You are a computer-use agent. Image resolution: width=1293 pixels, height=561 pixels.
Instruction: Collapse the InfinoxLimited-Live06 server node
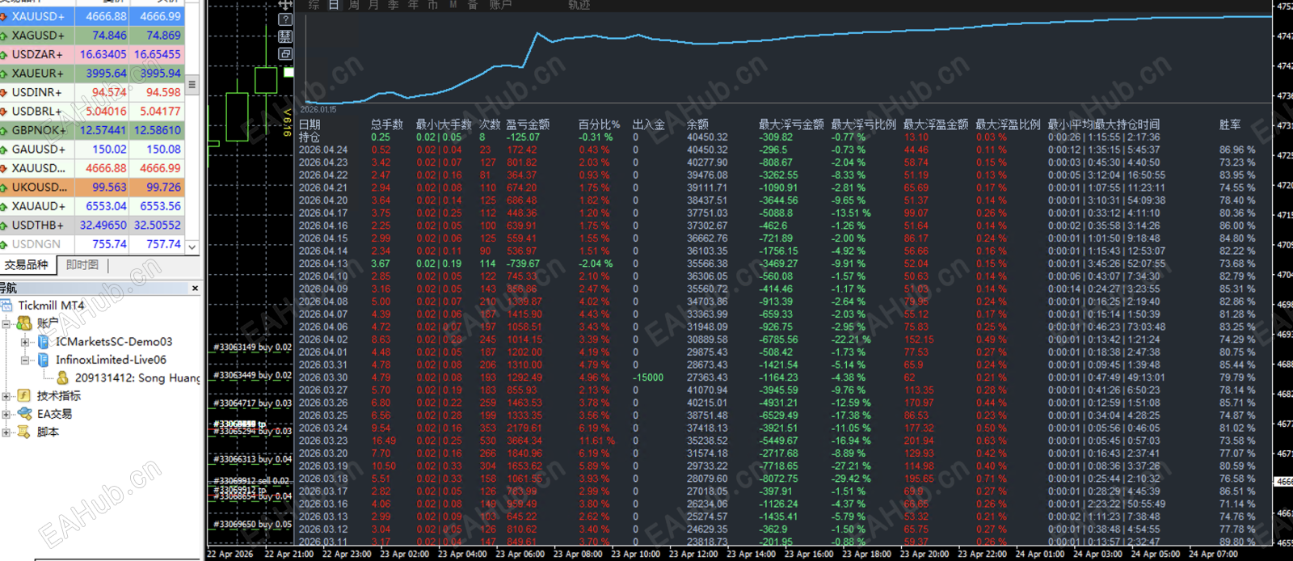pyautogui.click(x=25, y=360)
